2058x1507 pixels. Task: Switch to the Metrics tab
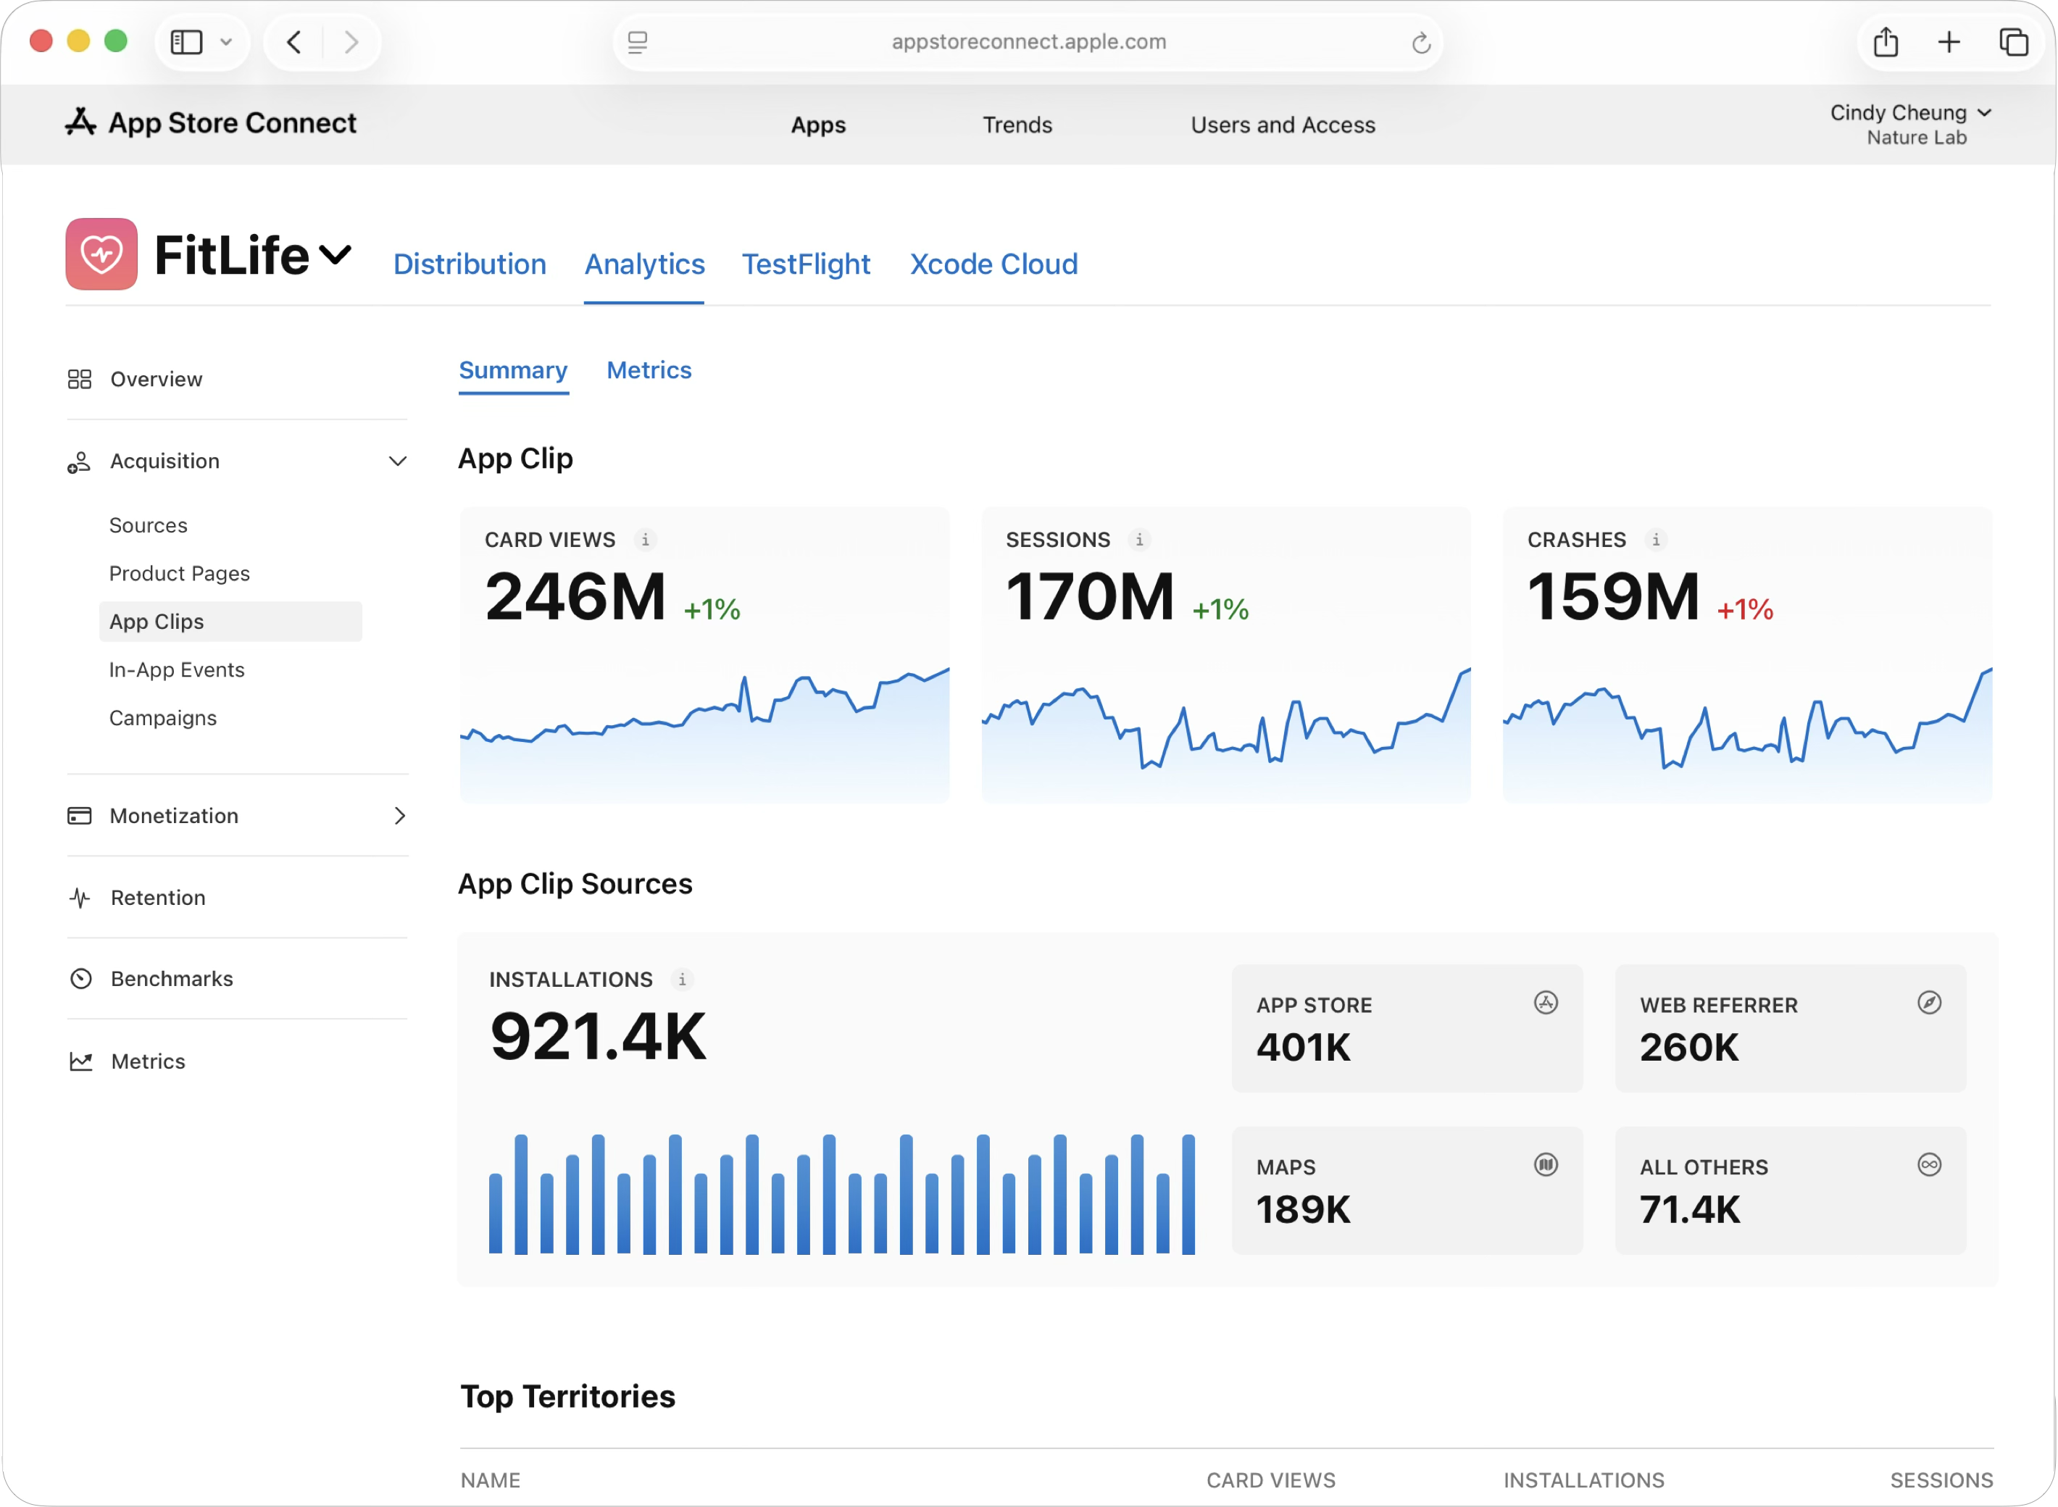(x=649, y=370)
